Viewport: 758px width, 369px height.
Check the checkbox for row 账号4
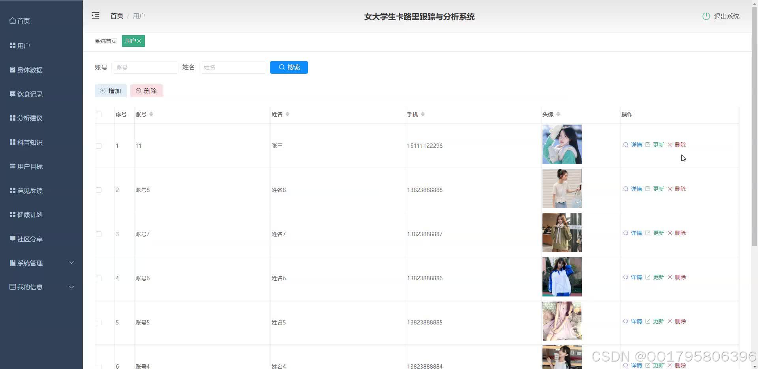(x=99, y=366)
